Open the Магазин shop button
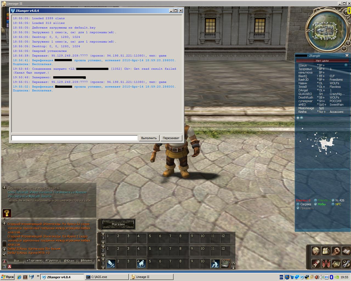 pos(118,224)
